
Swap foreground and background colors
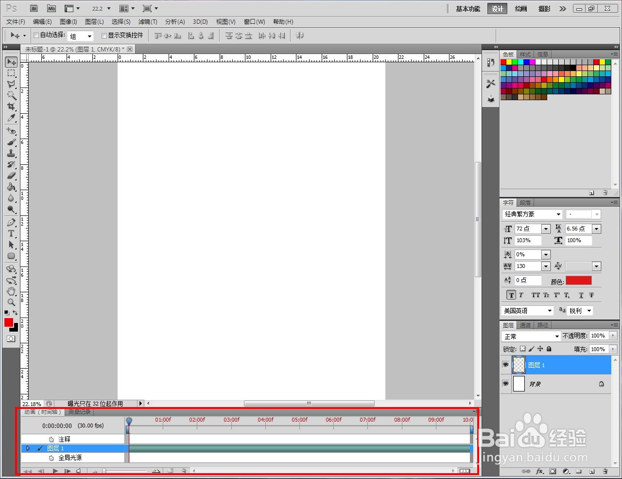click(15, 313)
